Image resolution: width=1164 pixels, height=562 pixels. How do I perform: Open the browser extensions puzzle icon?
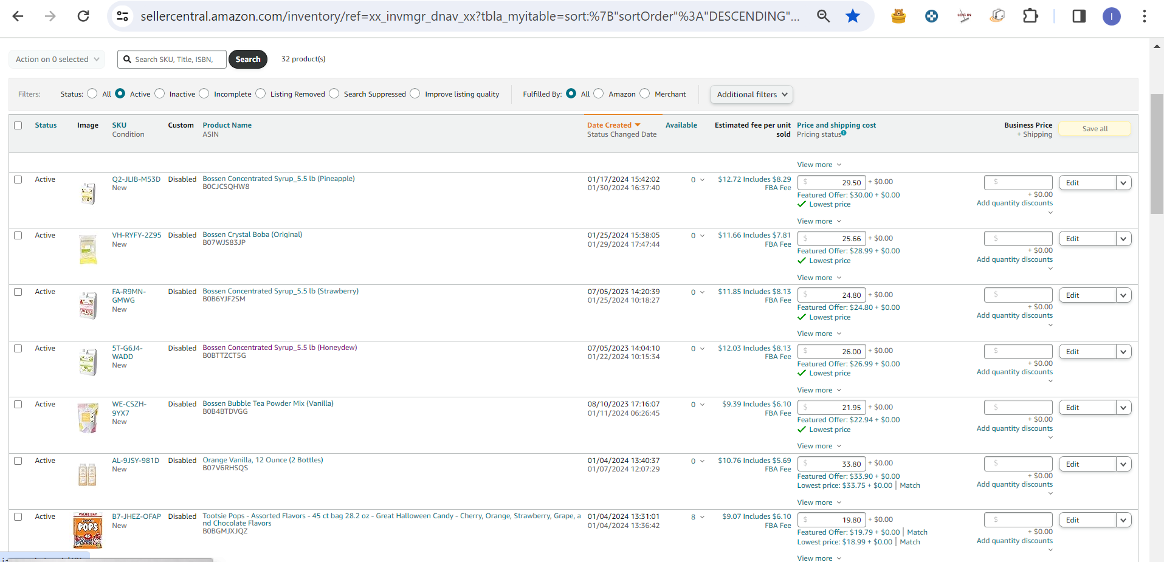coord(1030,16)
